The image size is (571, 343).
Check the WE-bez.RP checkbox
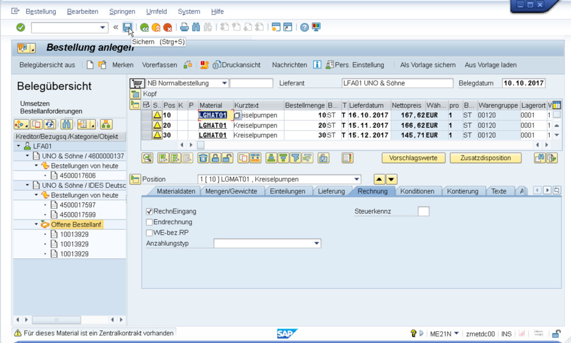click(149, 233)
